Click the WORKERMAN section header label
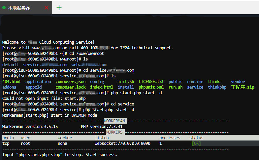 (x=114, y=121)
